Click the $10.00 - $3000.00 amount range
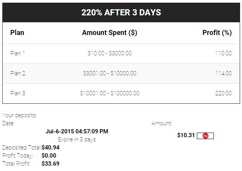242x171 pixels. pos(110,53)
